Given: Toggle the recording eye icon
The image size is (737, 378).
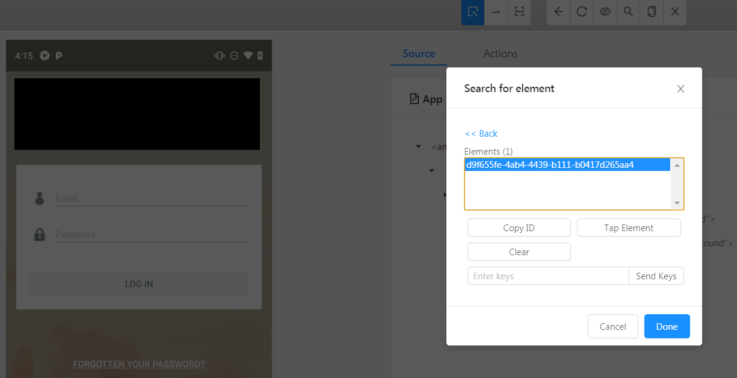Looking at the screenshot, I should (605, 12).
